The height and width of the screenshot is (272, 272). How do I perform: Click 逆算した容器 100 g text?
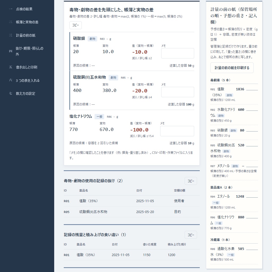tap(181, 104)
